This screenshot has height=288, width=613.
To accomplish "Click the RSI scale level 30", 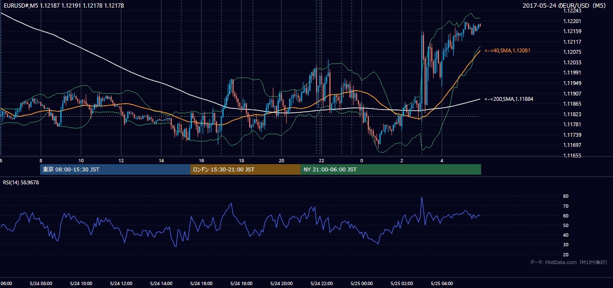I will (x=566, y=245).
